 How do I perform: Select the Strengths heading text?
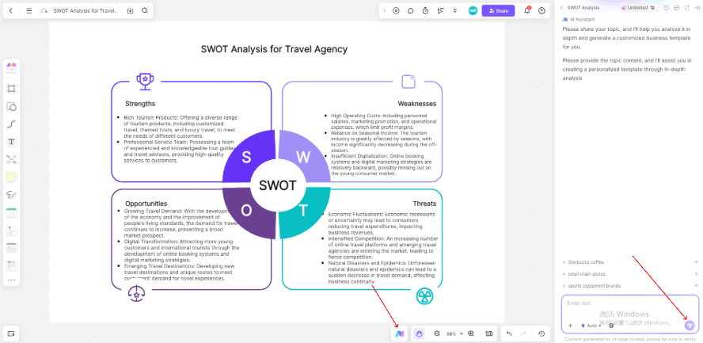coord(140,104)
